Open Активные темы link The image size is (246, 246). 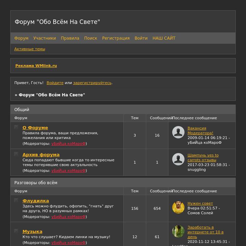tap(30, 49)
